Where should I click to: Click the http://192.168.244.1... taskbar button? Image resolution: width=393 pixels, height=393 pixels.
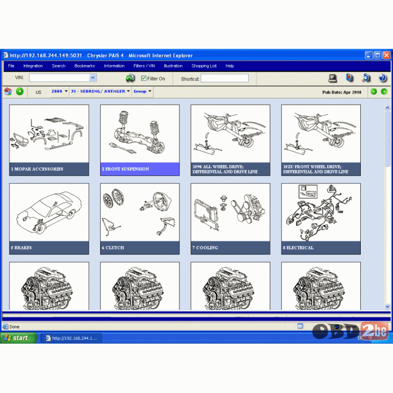coord(72,338)
